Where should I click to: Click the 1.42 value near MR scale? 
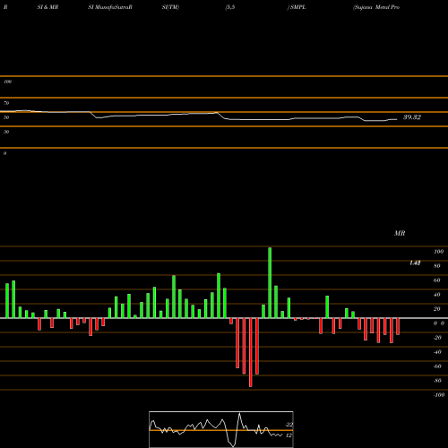(x=415, y=263)
